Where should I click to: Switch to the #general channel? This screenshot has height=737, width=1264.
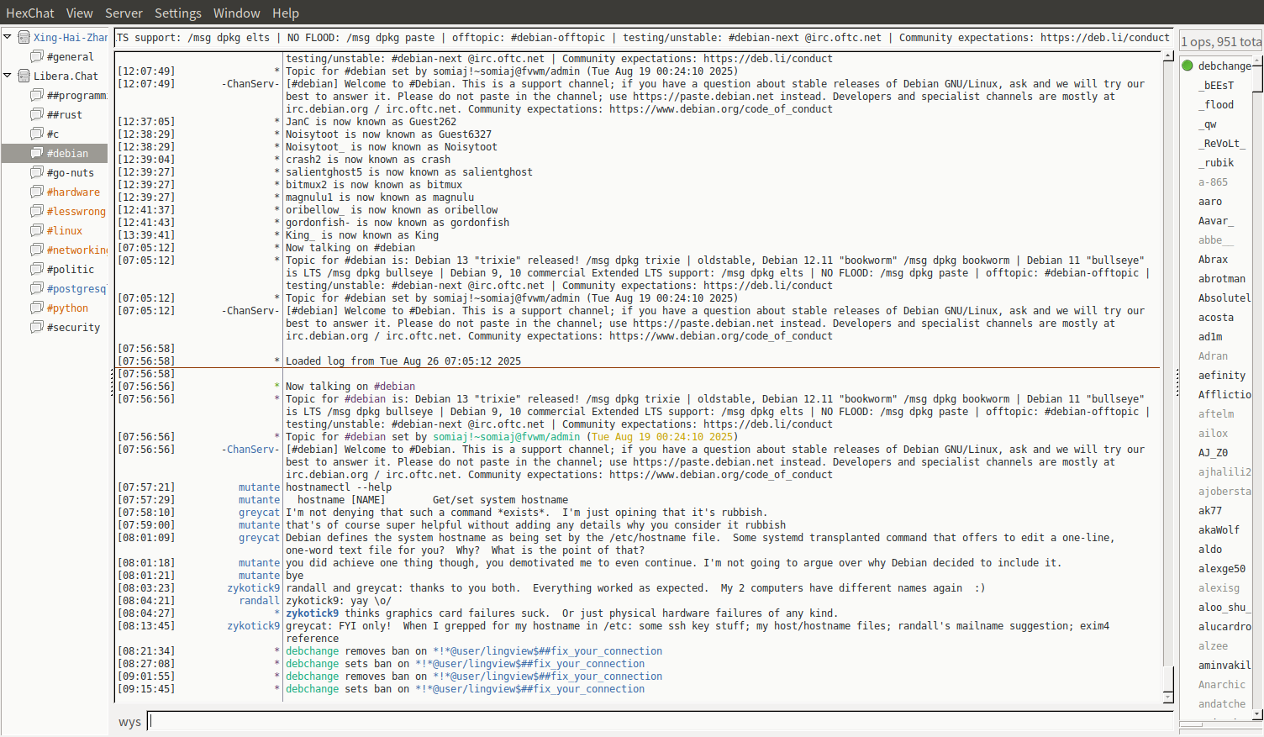70,56
